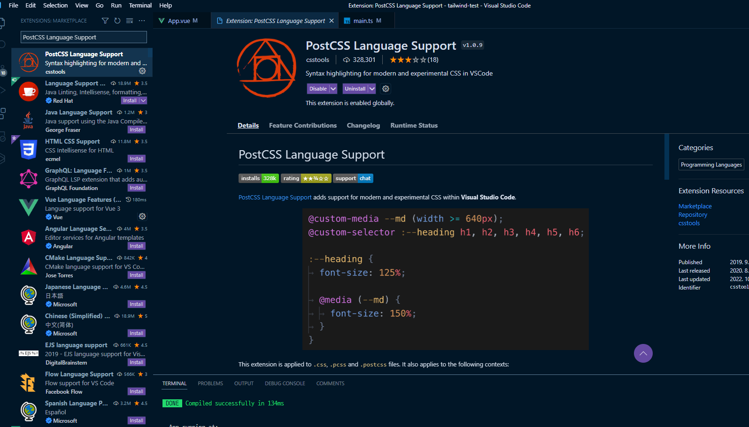This screenshot has height=427, width=749.
Task: Open the Disable dropdown arrow
Action: pos(333,89)
